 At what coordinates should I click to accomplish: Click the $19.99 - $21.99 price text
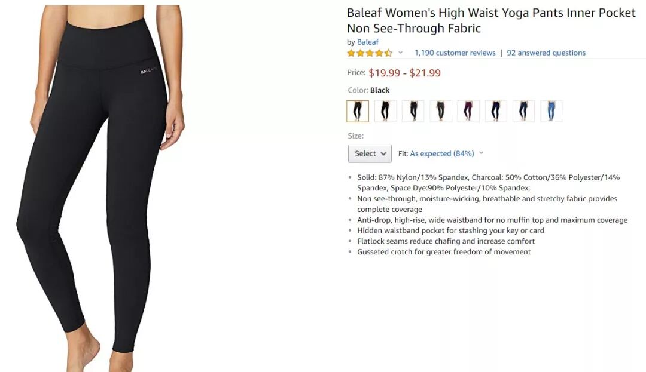pyautogui.click(x=404, y=73)
